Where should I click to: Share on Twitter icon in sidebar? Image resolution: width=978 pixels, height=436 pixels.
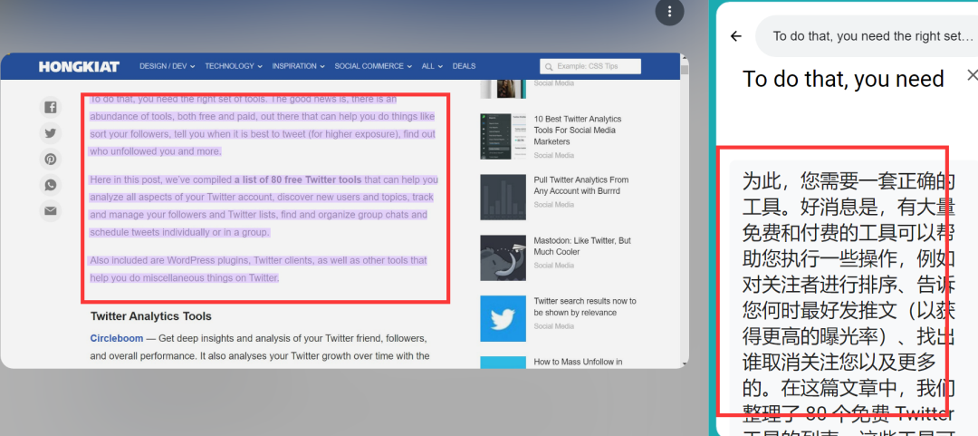tap(51, 133)
